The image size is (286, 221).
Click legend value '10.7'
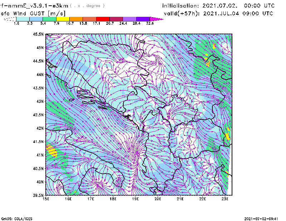tap(70, 23)
